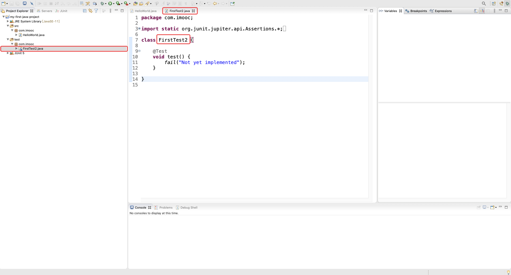Select the com.imooc package under src
This screenshot has width=511, height=275.
[26, 30]
